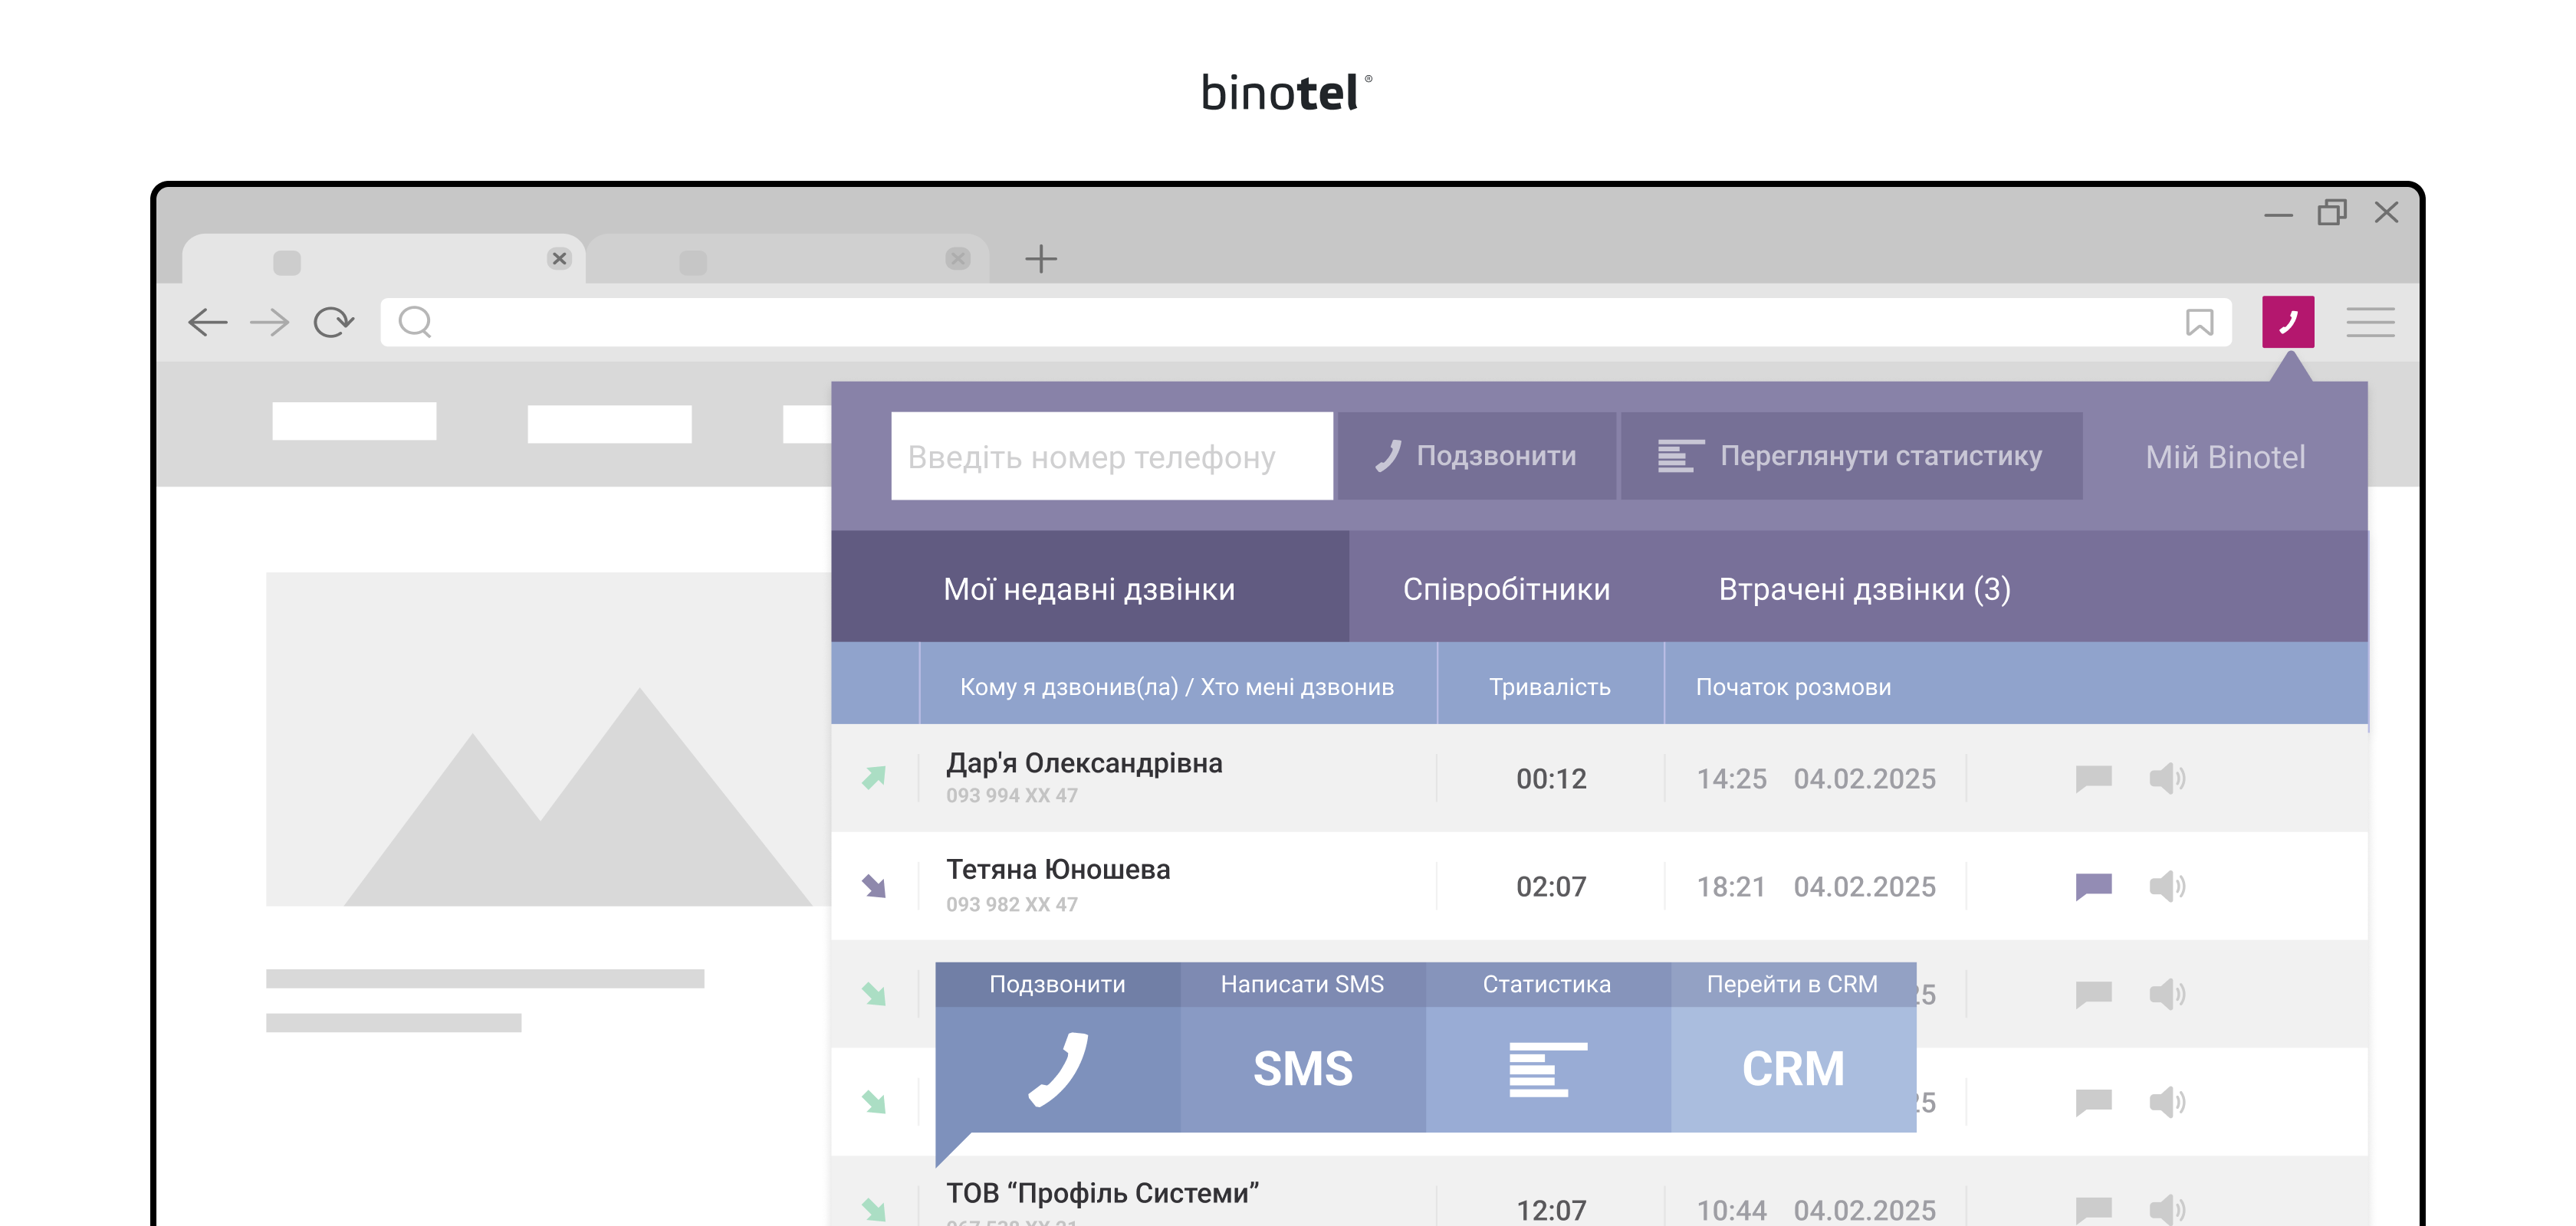Screen dimensions: 2576x1226
Task: Click duration 02:07
Action: point(1551,887)
